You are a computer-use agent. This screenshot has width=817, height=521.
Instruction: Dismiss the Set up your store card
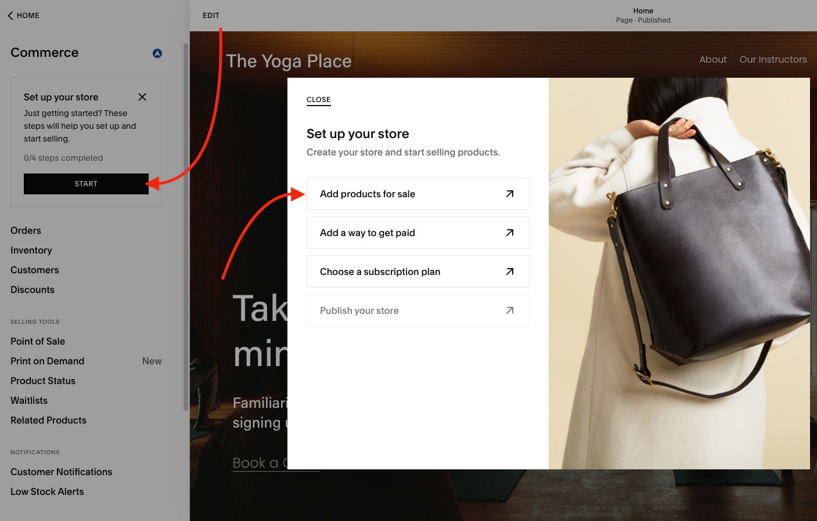(142, 97)
